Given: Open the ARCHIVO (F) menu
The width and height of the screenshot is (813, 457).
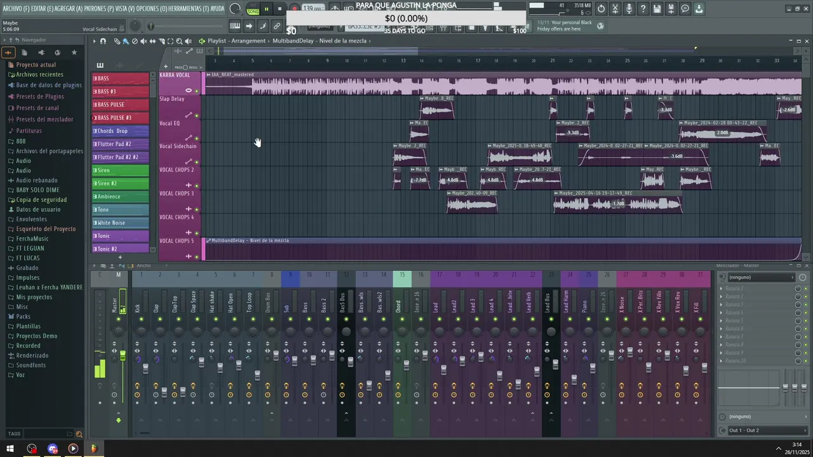Looking at the screenshot, I should 16,9.
